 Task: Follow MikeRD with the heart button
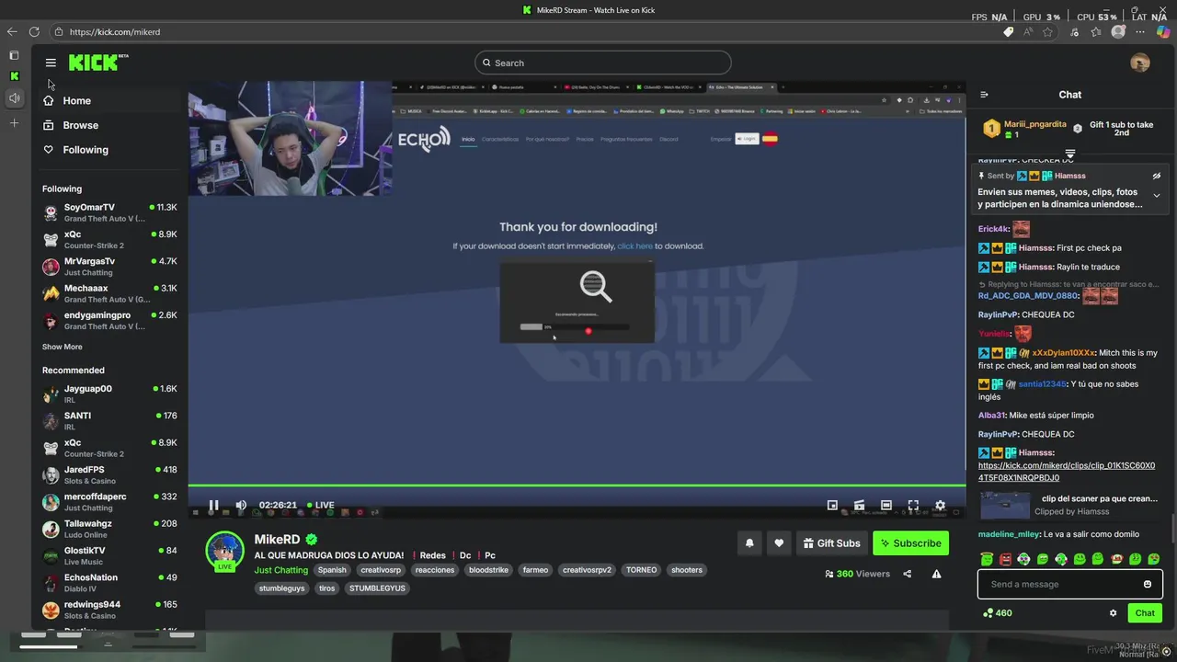click(779, 543)
